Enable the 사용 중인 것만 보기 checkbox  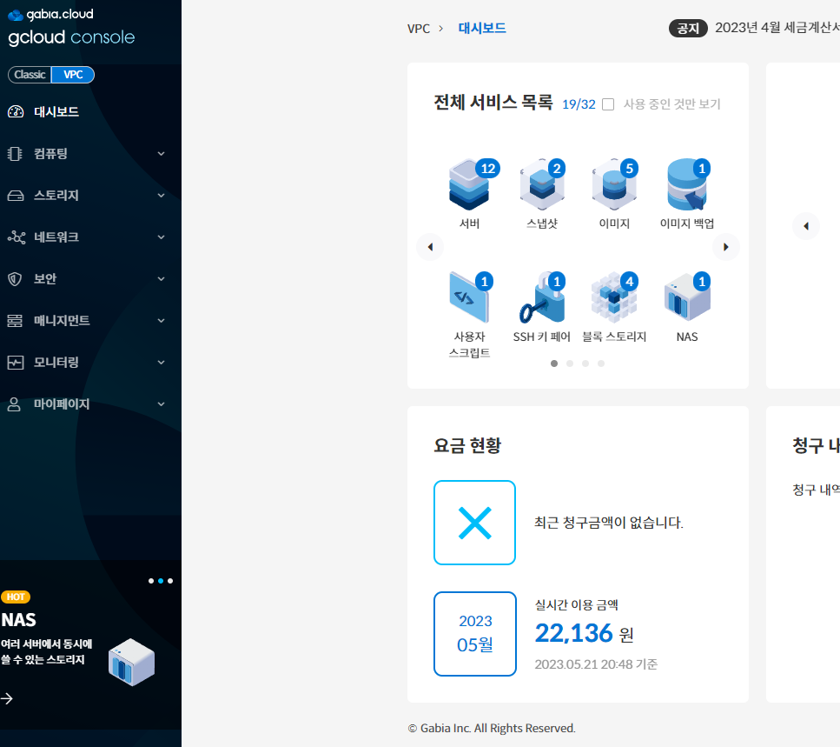click(x=608, y=103)
